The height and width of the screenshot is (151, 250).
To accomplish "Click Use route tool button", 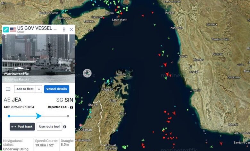I will tap(49, 127).
